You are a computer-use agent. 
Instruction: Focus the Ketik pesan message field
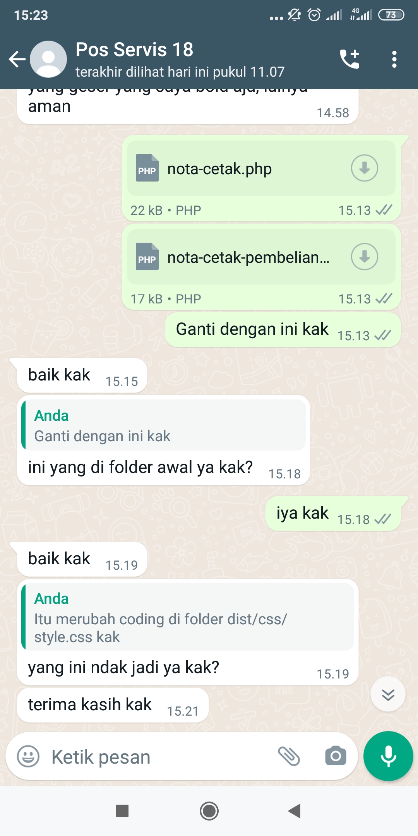(x=159, y=757)
